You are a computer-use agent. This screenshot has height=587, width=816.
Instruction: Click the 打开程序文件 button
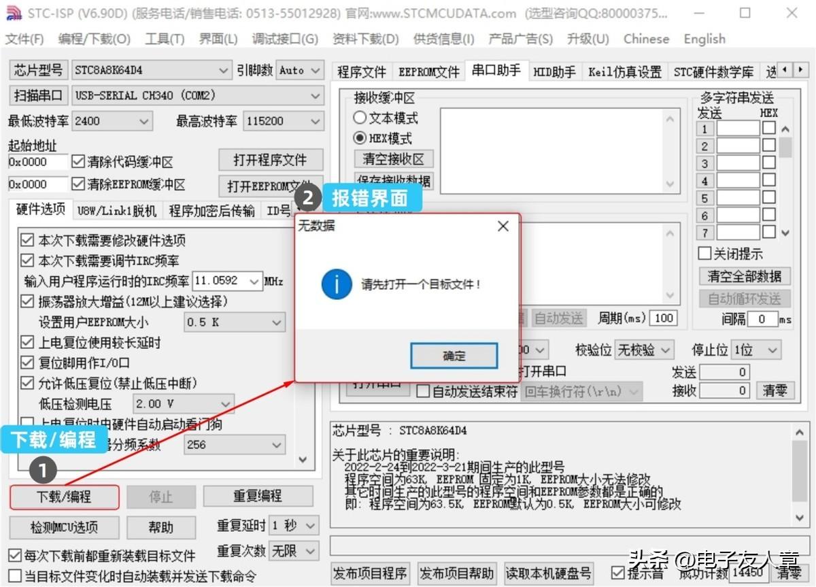(x=271, y=160)
